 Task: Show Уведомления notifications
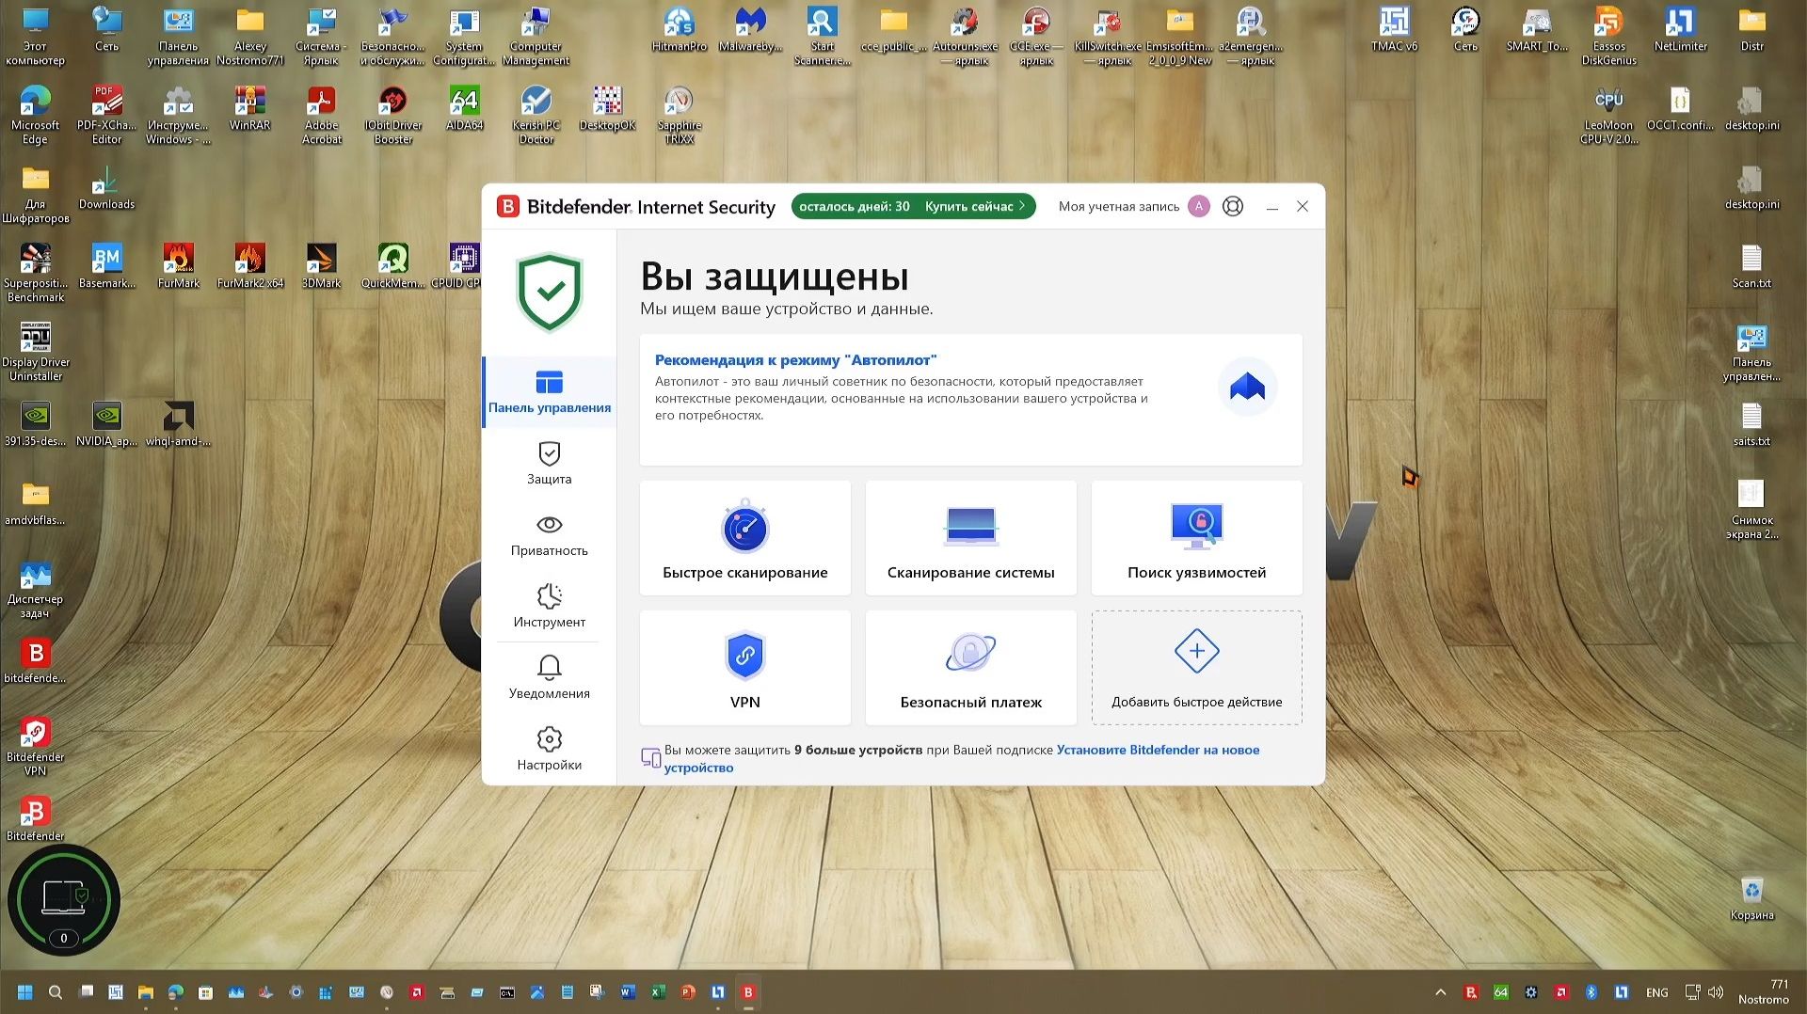pos(550,678)
